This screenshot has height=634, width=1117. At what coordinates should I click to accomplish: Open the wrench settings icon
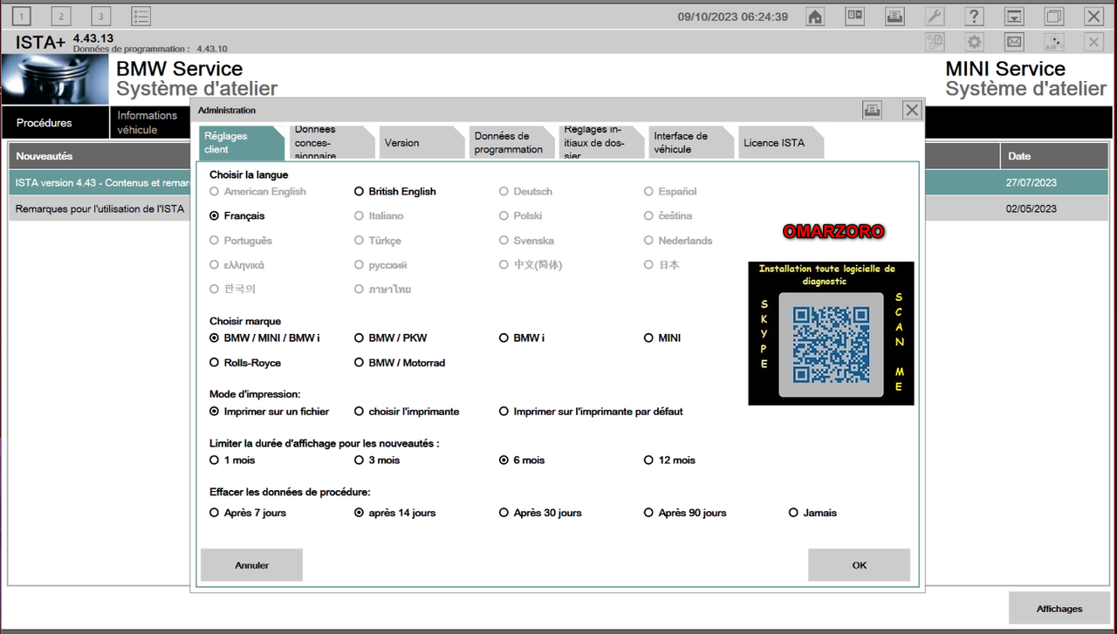point(934,17)
